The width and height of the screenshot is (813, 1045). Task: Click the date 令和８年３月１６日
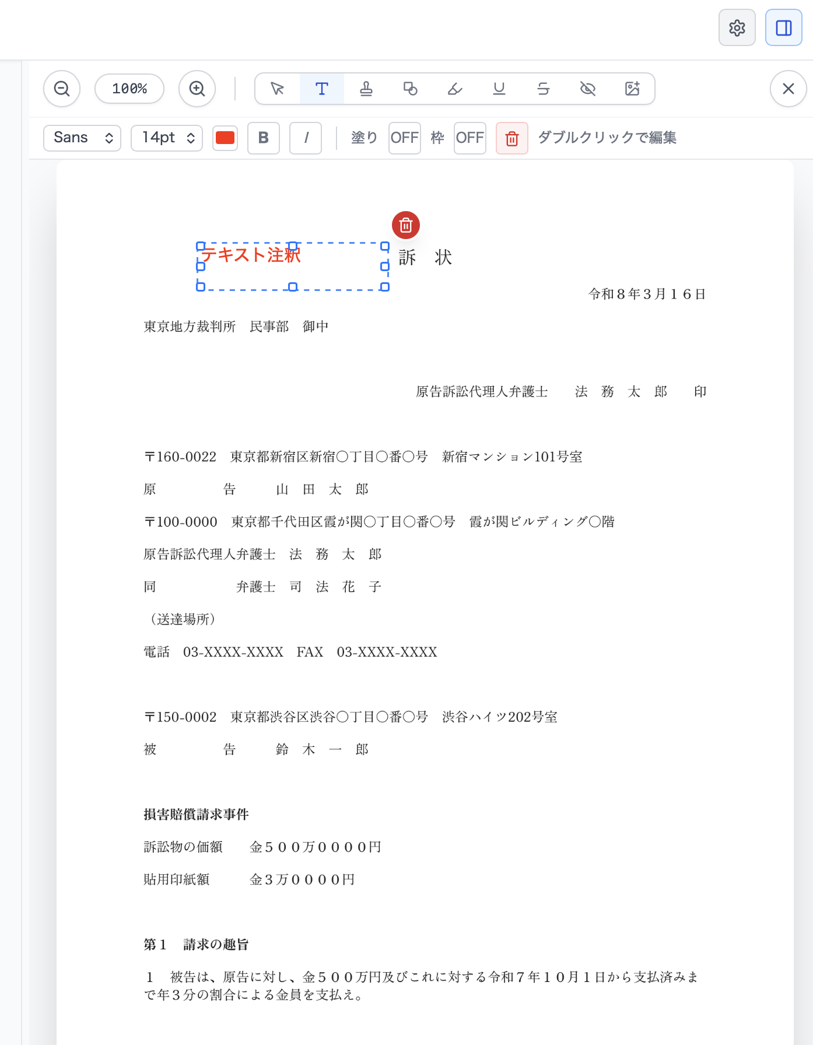click(x=647, y=294)
